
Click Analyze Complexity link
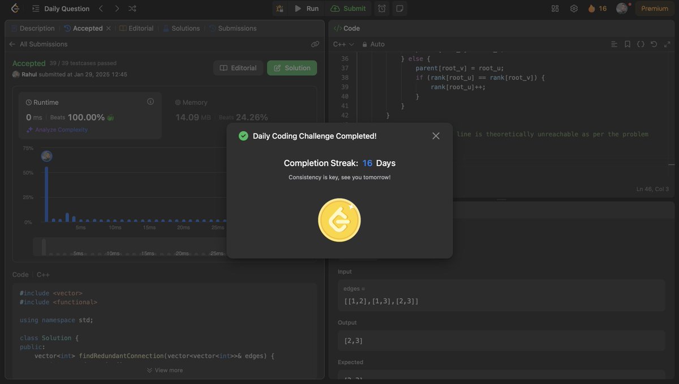point(57,130)
